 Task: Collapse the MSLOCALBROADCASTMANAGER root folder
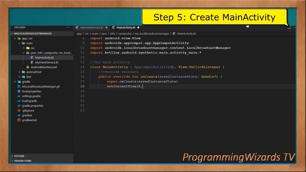[12, 33]
